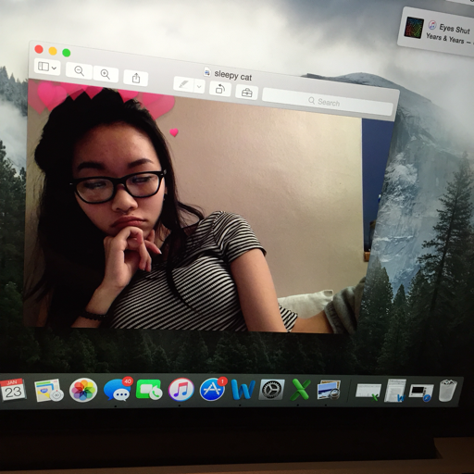Open iTunes from the Dock
The width and height of the screenshot is (474, 474).
(181, 390)
